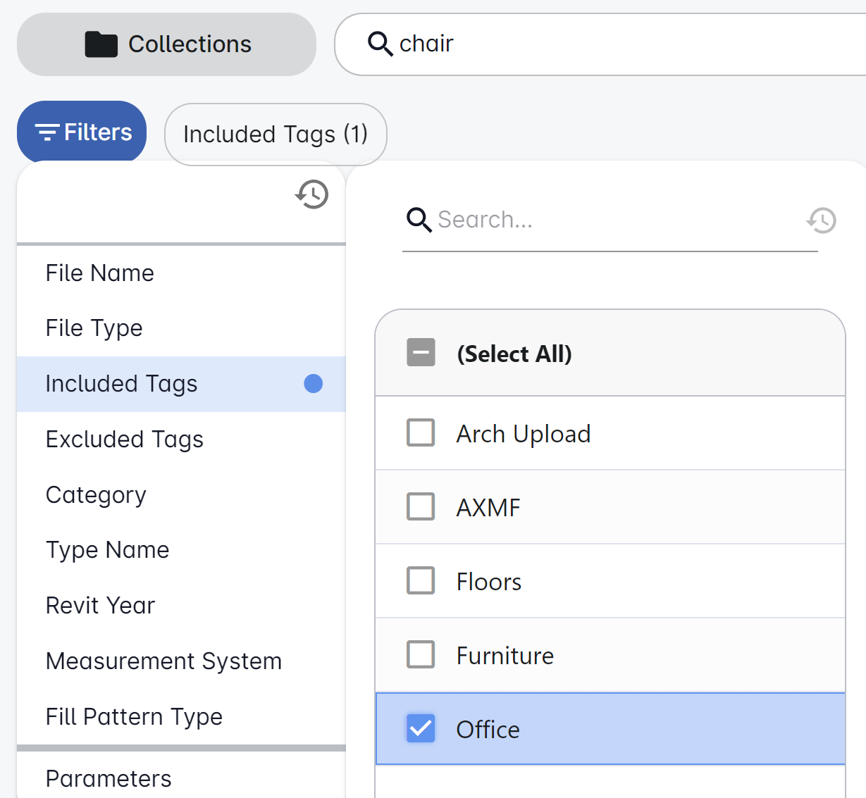Check the Arch Upload tag checkbox
The width and height of the screenshot is (866, 798).
421,433
